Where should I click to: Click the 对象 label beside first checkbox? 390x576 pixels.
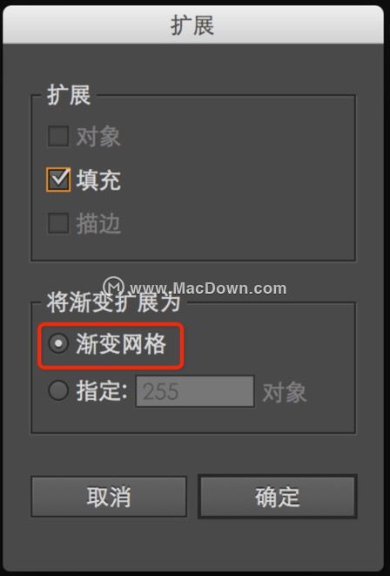[x=98, y=137]
